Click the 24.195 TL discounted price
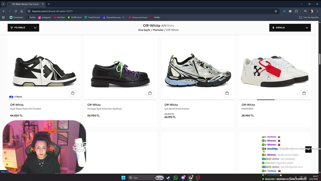Viewport: 321px width, 181px height. pyautogui.click(x=170, y=117)
